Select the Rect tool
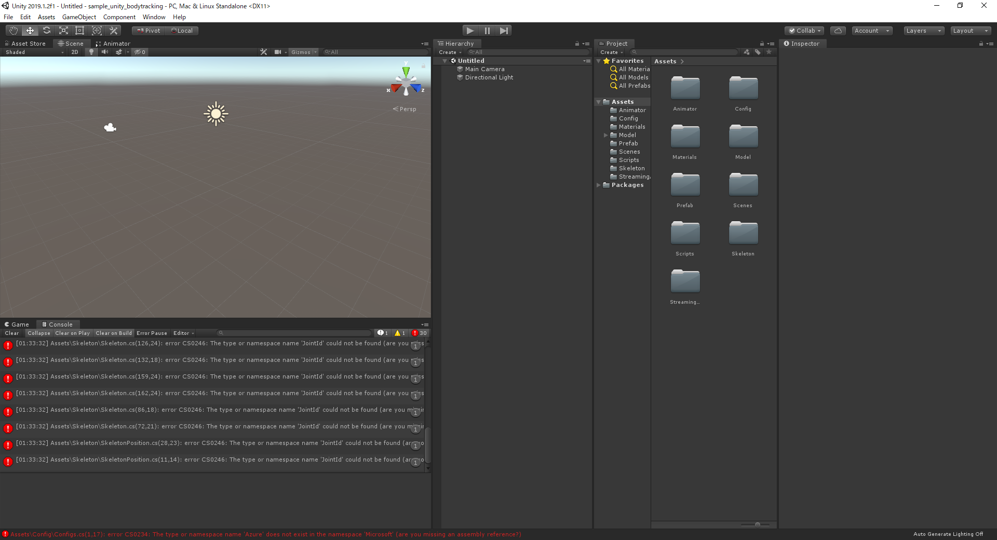997x540 pixels. pyautogui.click(x=80, y=31)
